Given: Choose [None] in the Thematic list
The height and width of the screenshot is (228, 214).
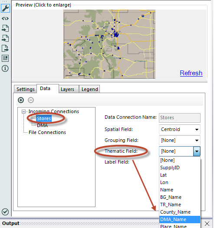Looking at the screenshot, I should (180, 160).
